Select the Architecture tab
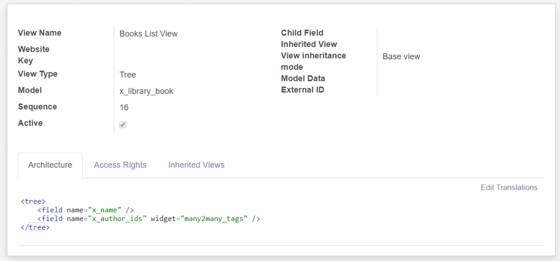The height and width of the screenshot is (261, 560). 50,165
